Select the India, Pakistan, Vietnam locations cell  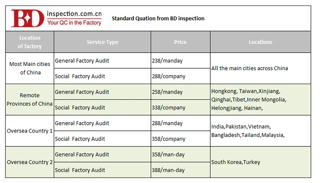(x=248, y=131)
